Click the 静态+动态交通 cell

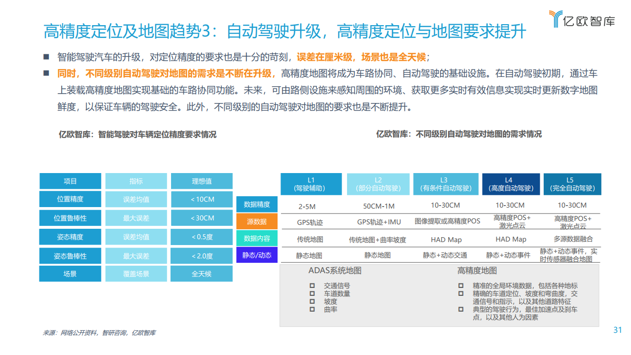tap(445, 255)
